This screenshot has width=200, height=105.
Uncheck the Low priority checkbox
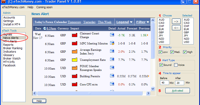(x=161, y=52)
